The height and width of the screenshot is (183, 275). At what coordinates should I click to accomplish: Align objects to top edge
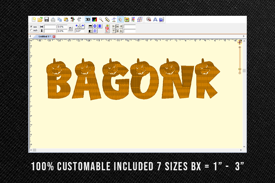point(114,31)
